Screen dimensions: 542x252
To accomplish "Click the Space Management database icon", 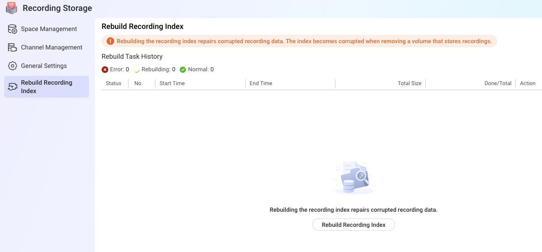I will click(13, 29).
